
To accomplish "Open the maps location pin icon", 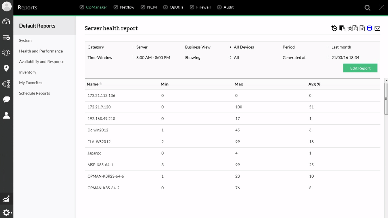I will coord(6,68).
